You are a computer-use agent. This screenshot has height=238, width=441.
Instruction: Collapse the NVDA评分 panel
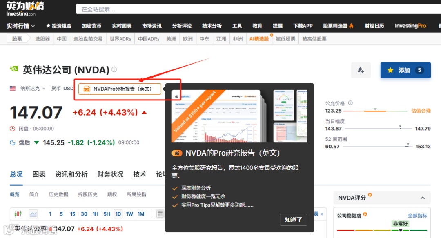point(423,198)
